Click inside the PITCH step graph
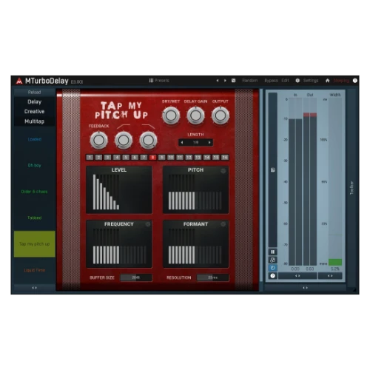Image resolution: width=370 pixels, height=370 pixels. 195,192
